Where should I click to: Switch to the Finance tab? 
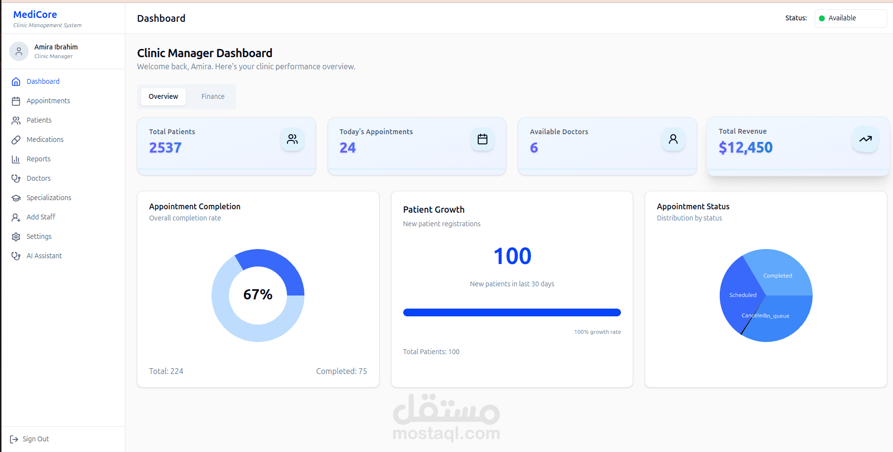coord(212,96)
